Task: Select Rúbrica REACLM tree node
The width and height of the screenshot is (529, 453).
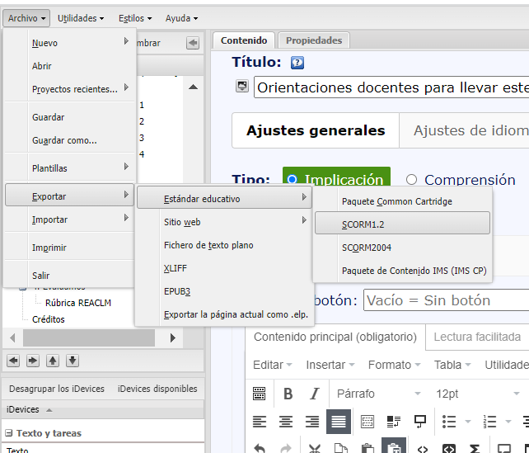Action: (78, 303)
